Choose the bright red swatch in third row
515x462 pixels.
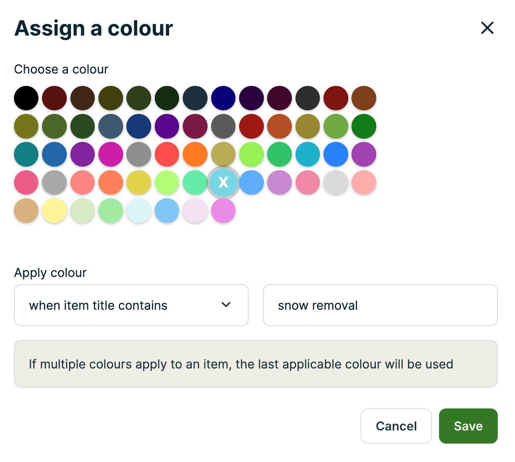[x=167, y=154]
